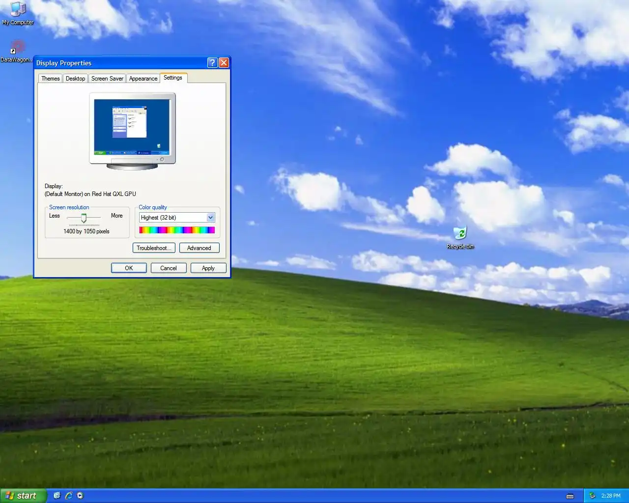Click the monitor preview image
Image resolution: width=629 pixels, height=503 pixels.
coord(132,131)
